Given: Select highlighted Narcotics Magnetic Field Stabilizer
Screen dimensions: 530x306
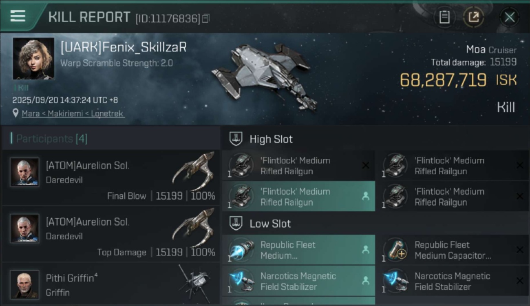Looking at the screenshot, I should (298, 281).
